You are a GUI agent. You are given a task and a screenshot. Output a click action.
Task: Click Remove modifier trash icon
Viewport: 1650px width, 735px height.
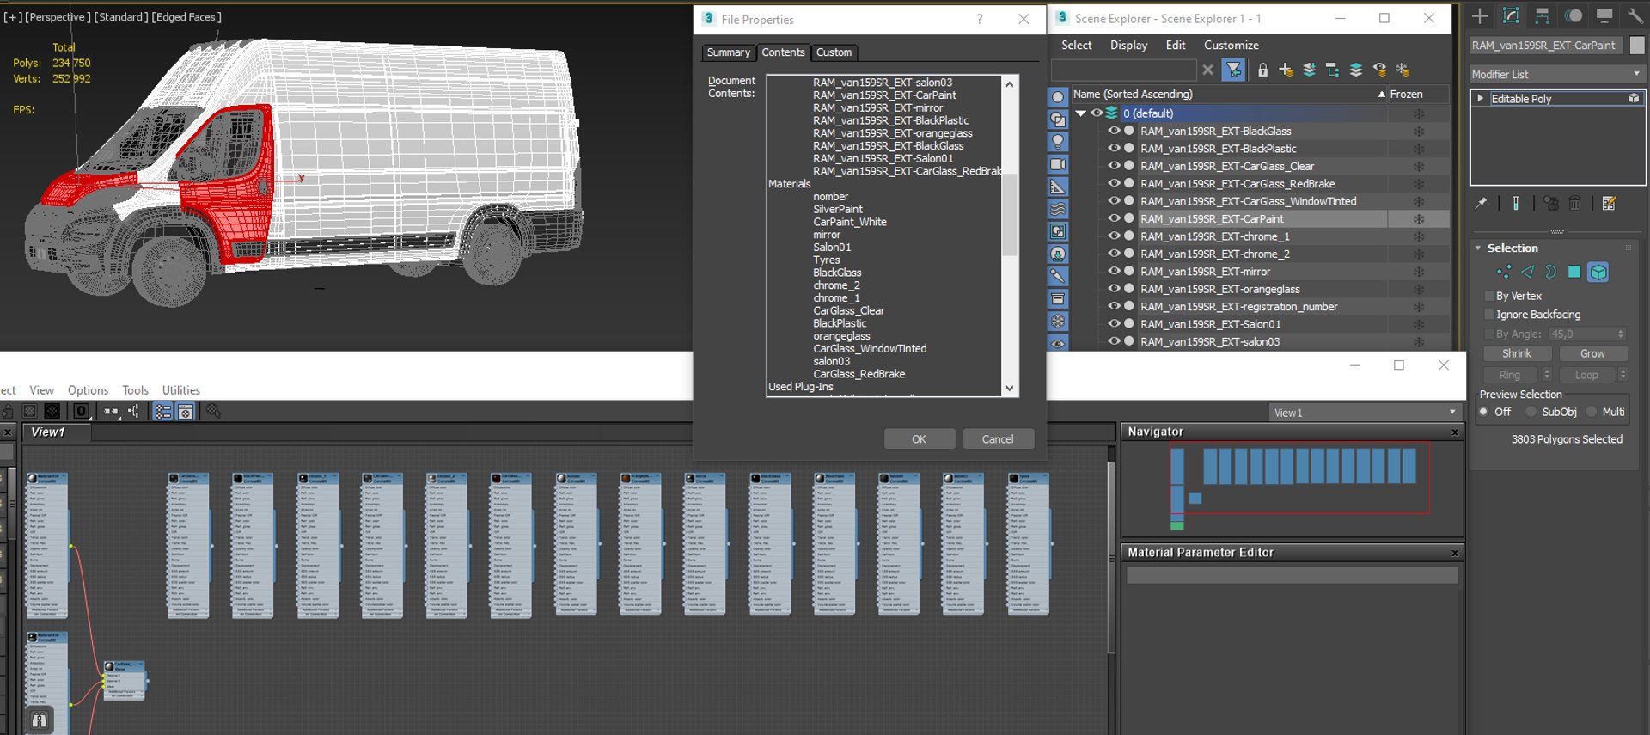[1574, 204]
